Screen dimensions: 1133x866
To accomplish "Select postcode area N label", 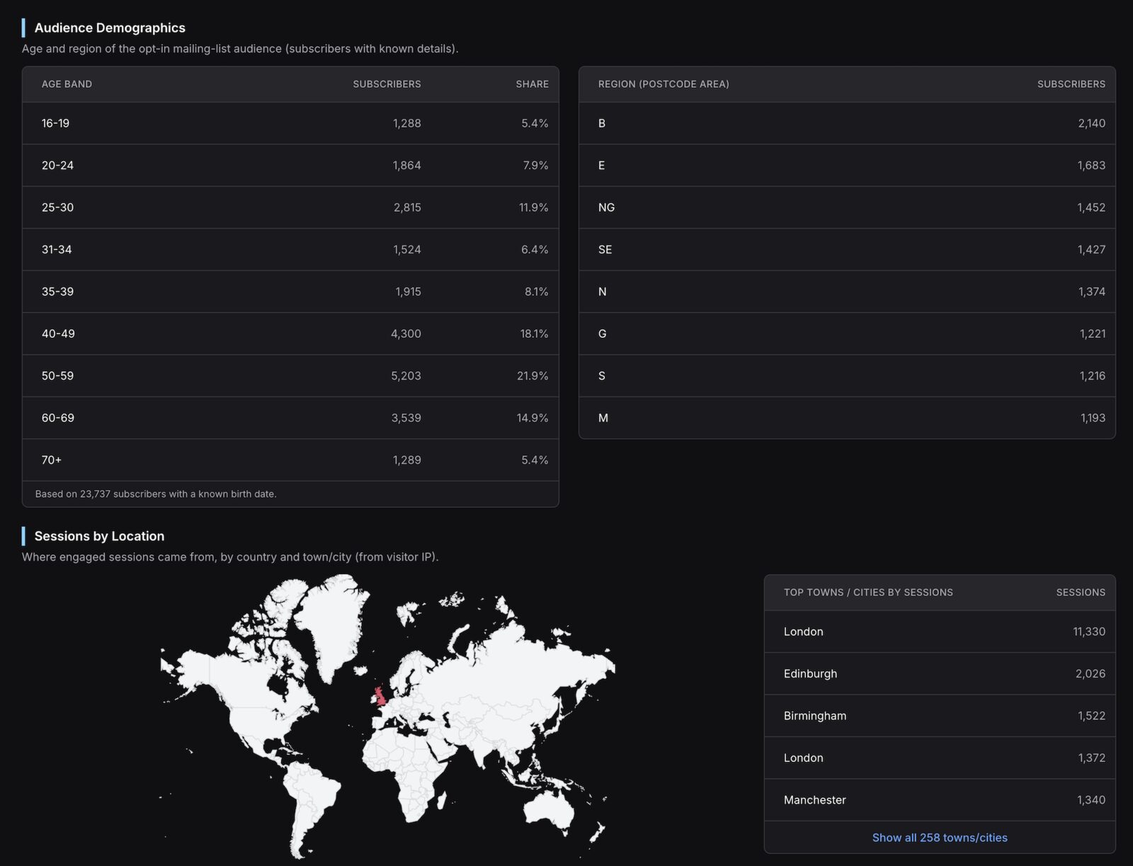I will click(602, 292).
